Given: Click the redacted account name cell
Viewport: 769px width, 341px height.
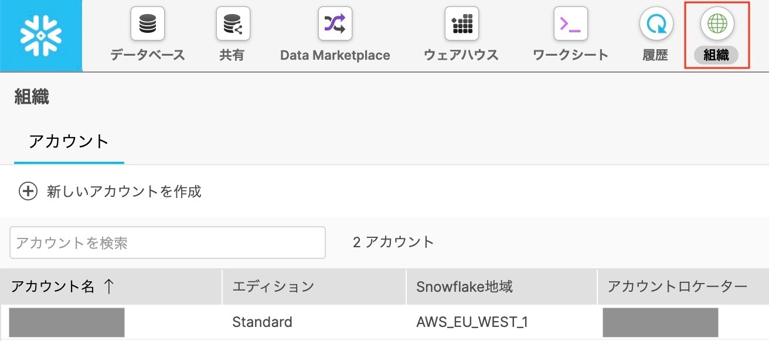Looking at the screenshot, I should coord(67,322).
